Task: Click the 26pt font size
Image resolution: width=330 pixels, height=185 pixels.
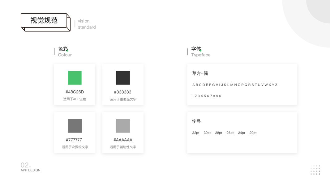Action: point(230,133)
